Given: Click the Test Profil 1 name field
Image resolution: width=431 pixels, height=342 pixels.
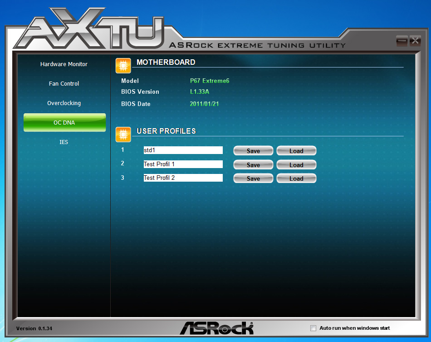Looking at the screenshot, I should click(x=183, y=164).
